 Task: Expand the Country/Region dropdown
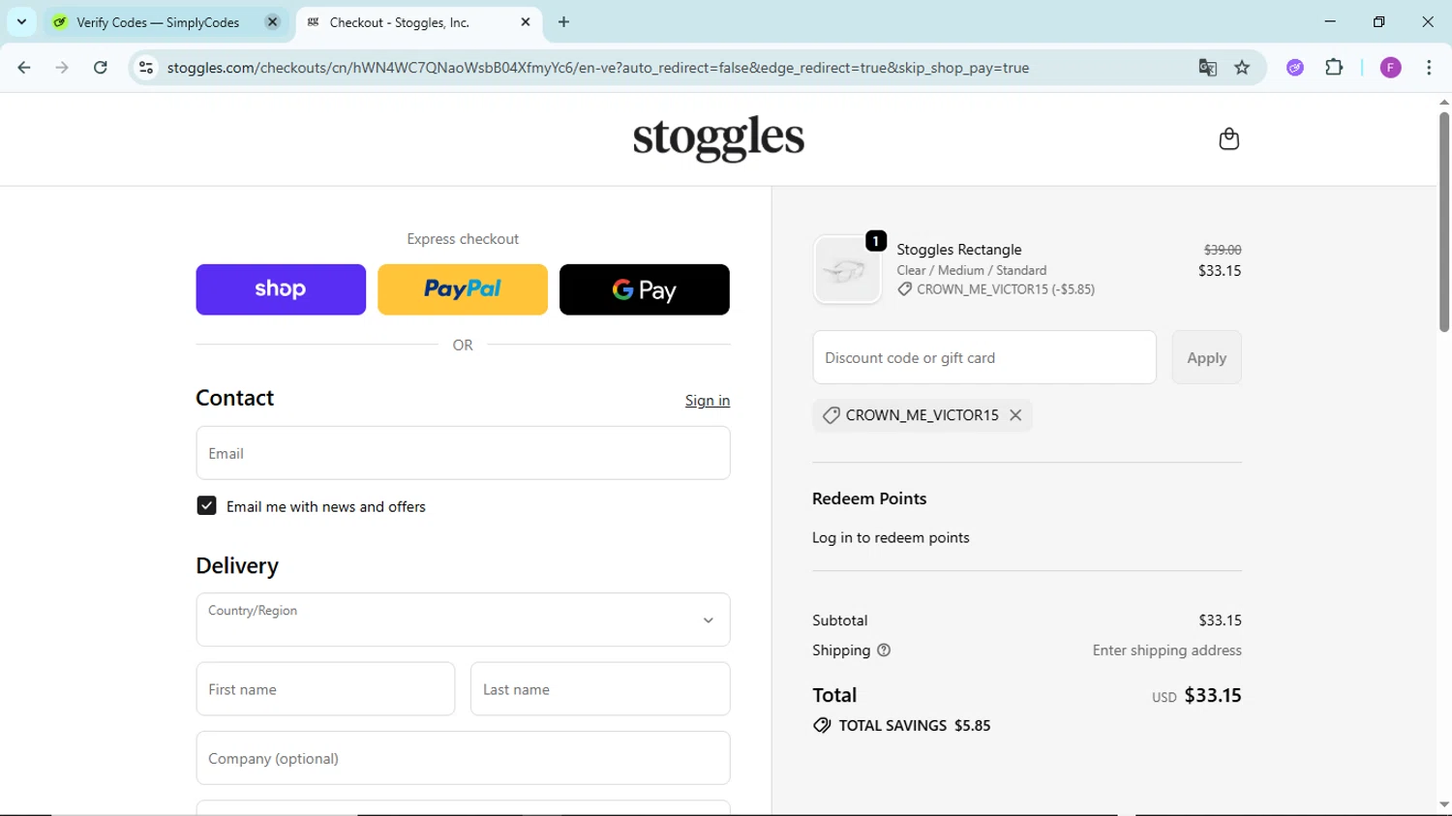click(x=463, y=620)
